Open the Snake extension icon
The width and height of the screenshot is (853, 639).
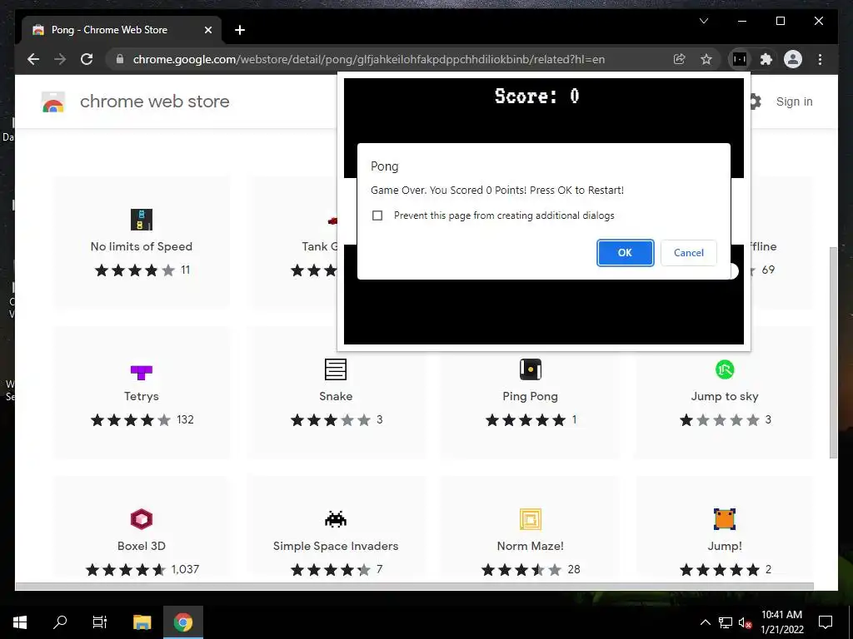[336, 369]
